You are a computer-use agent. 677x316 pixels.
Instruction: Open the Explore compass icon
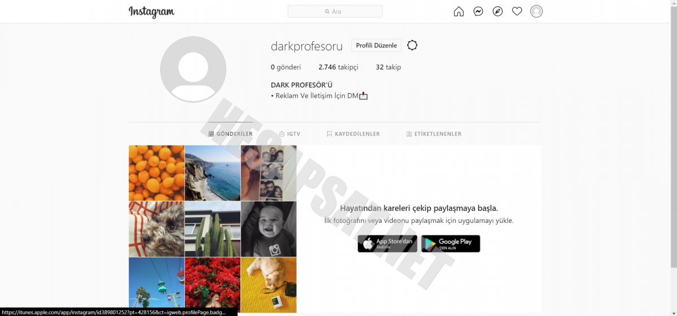(x=498, y=11)
